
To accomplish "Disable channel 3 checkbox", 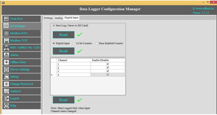I will click(108, 71).
